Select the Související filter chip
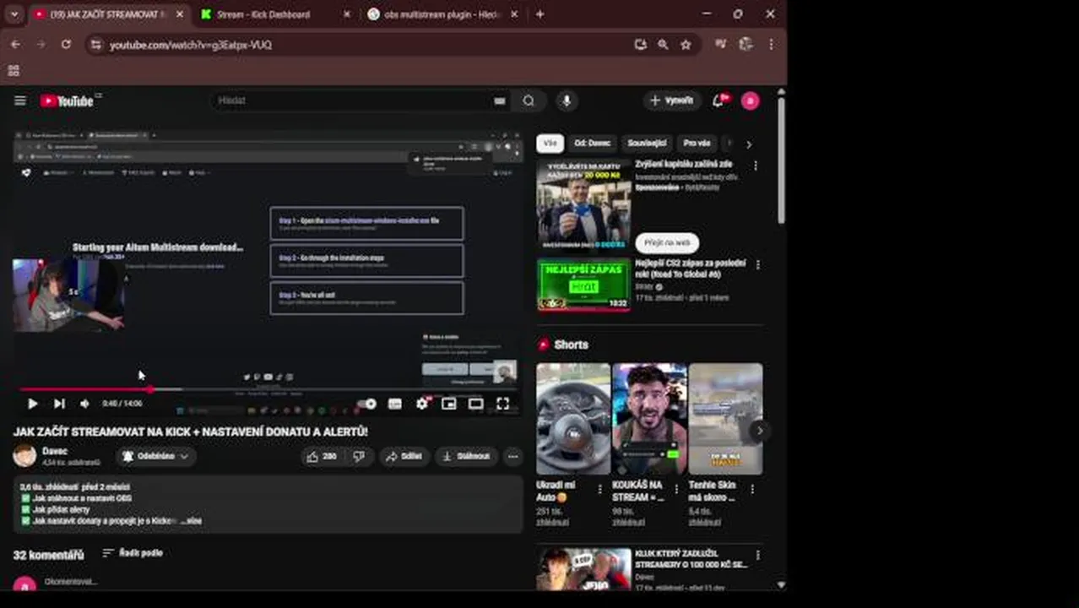Screen dimensions: 1079x608 coord(647,144)
